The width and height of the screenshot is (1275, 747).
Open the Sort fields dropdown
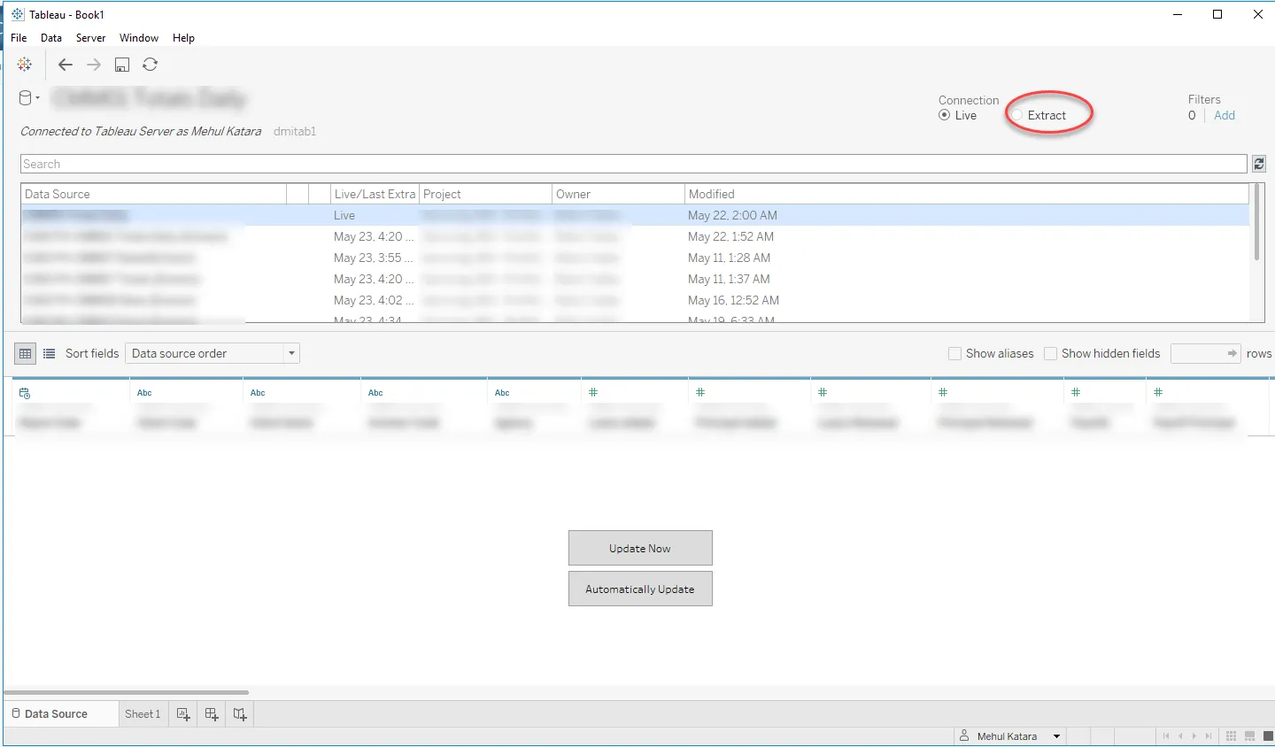click(x=212, y=354)
